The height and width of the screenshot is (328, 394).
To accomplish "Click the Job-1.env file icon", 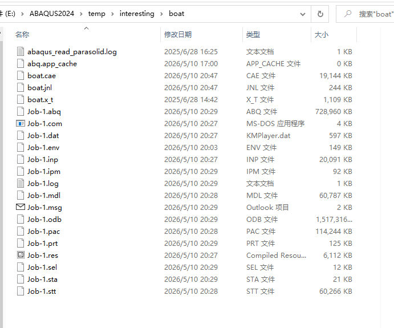I will point(21,148).
